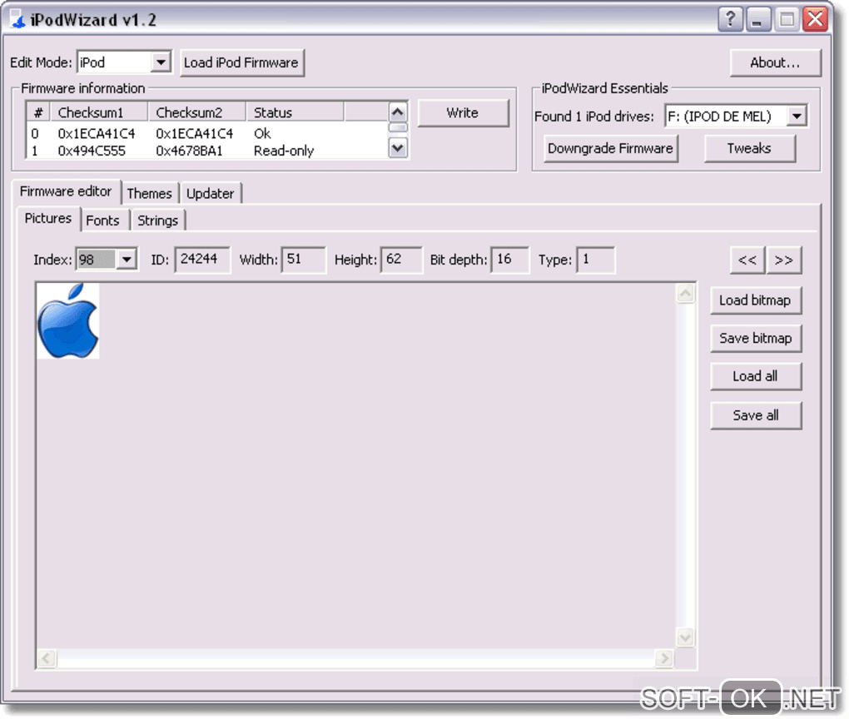
Task: Select firmware row 0 with status Ok
Action: click(x=206, y=133)
